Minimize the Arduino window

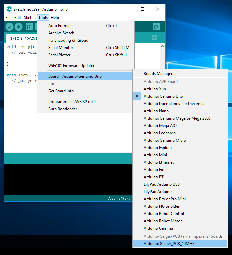127,9
